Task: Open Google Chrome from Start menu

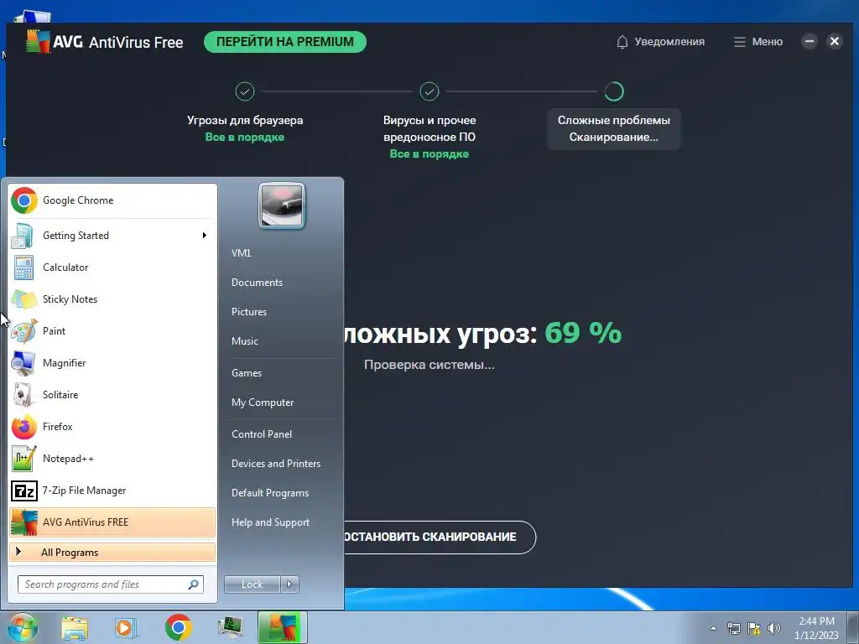Action: pyautogui.click(x=112, y=200)
